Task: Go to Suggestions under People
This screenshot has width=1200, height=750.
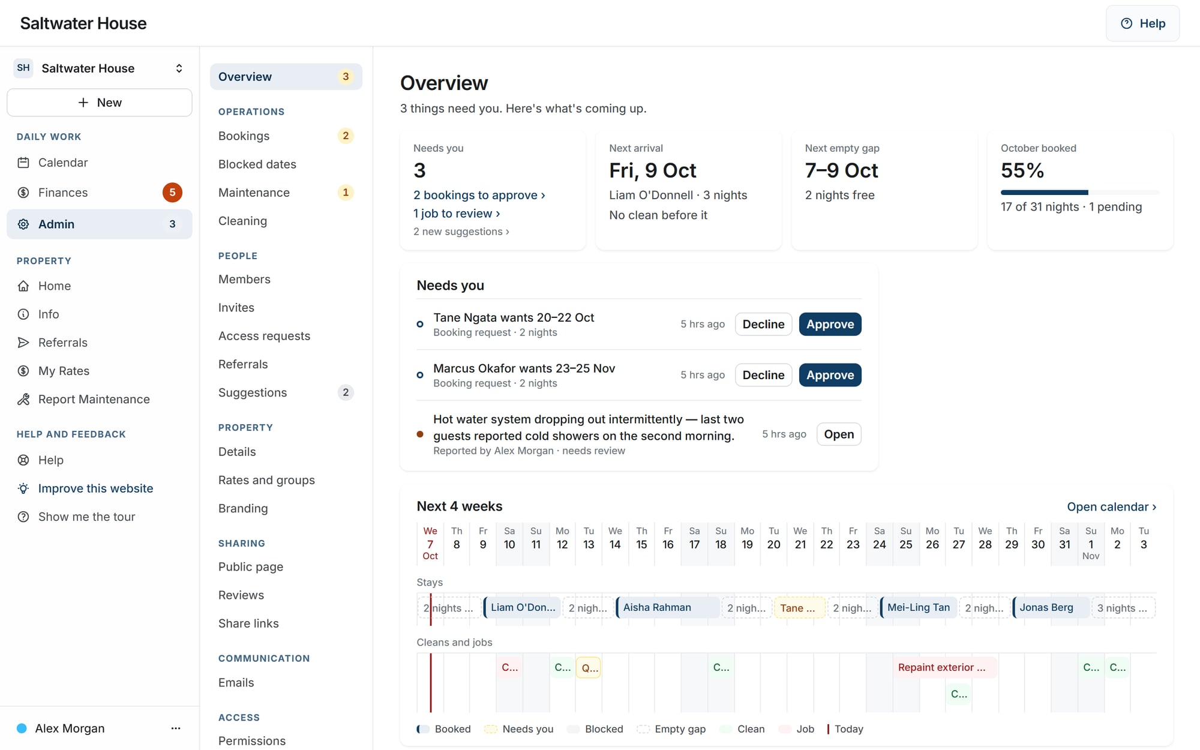Action: click(286, 392)
